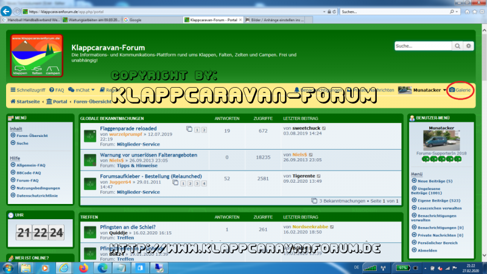Open the Galerie camera link
Screen dimensions: 487x274
point(460,90)
